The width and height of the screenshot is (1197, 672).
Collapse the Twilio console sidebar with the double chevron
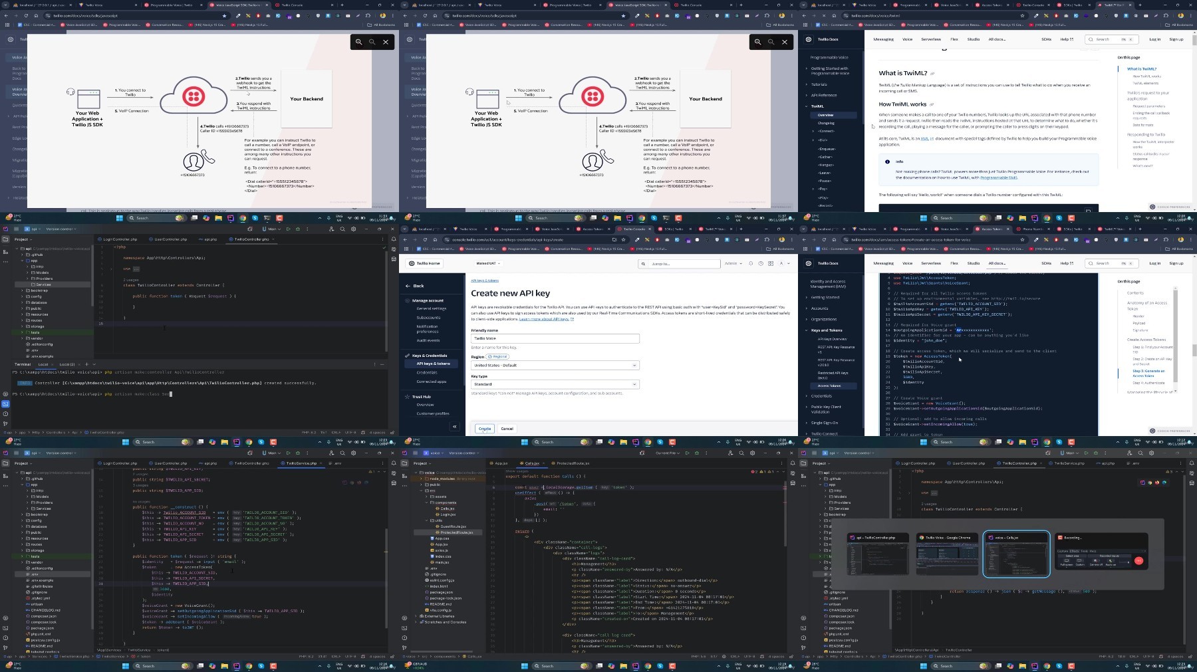[454, 427]
